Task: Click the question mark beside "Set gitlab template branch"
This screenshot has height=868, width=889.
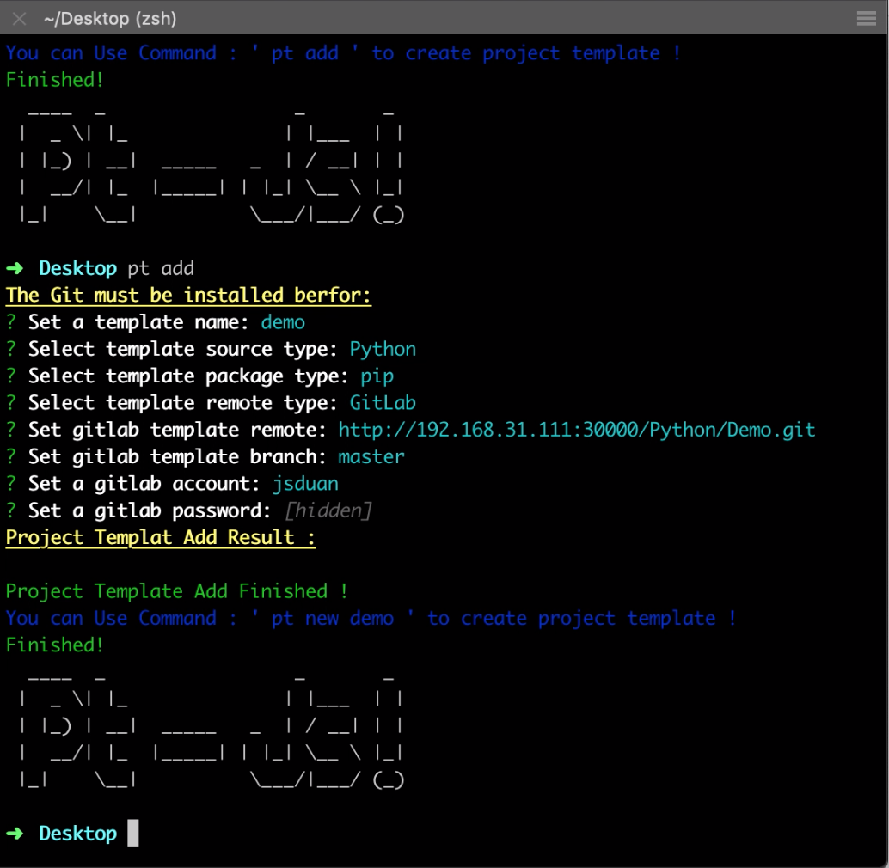Action: 11,456
